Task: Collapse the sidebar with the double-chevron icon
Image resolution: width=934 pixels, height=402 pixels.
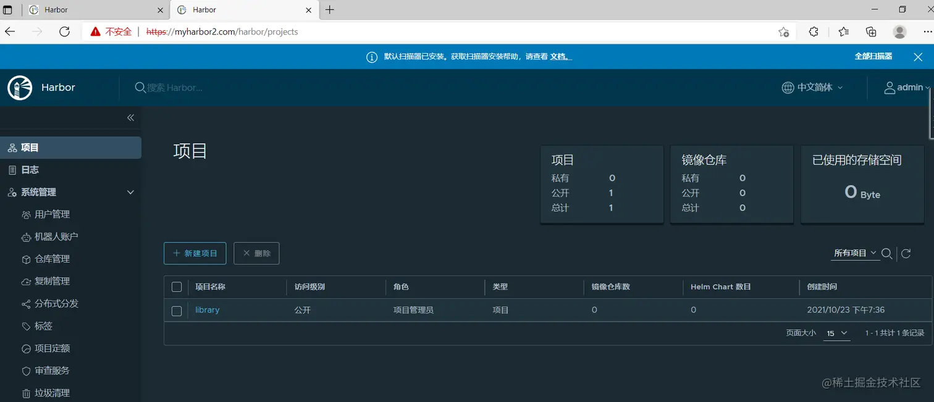Action: (130, 117)
